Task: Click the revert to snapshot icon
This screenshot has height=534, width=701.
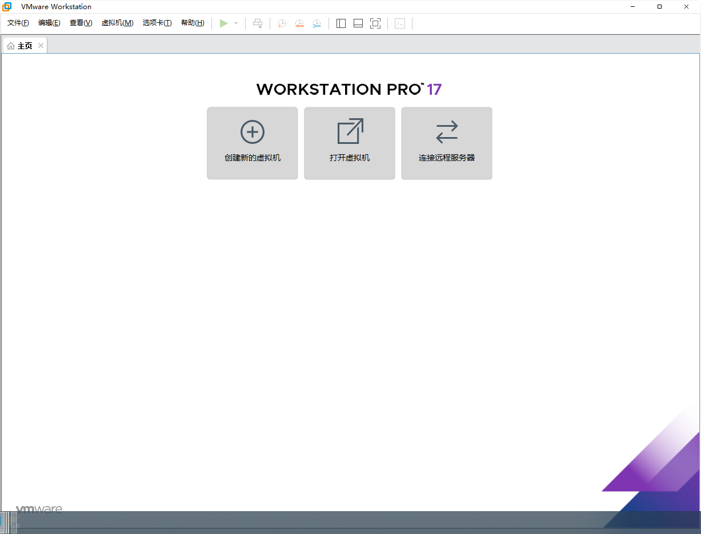Action: click(299, 23)
